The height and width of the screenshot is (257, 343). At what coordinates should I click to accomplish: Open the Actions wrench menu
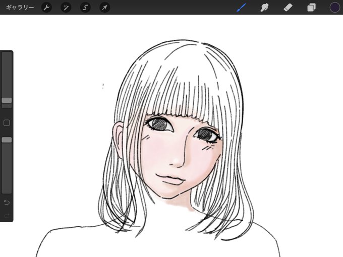(46, 8)
